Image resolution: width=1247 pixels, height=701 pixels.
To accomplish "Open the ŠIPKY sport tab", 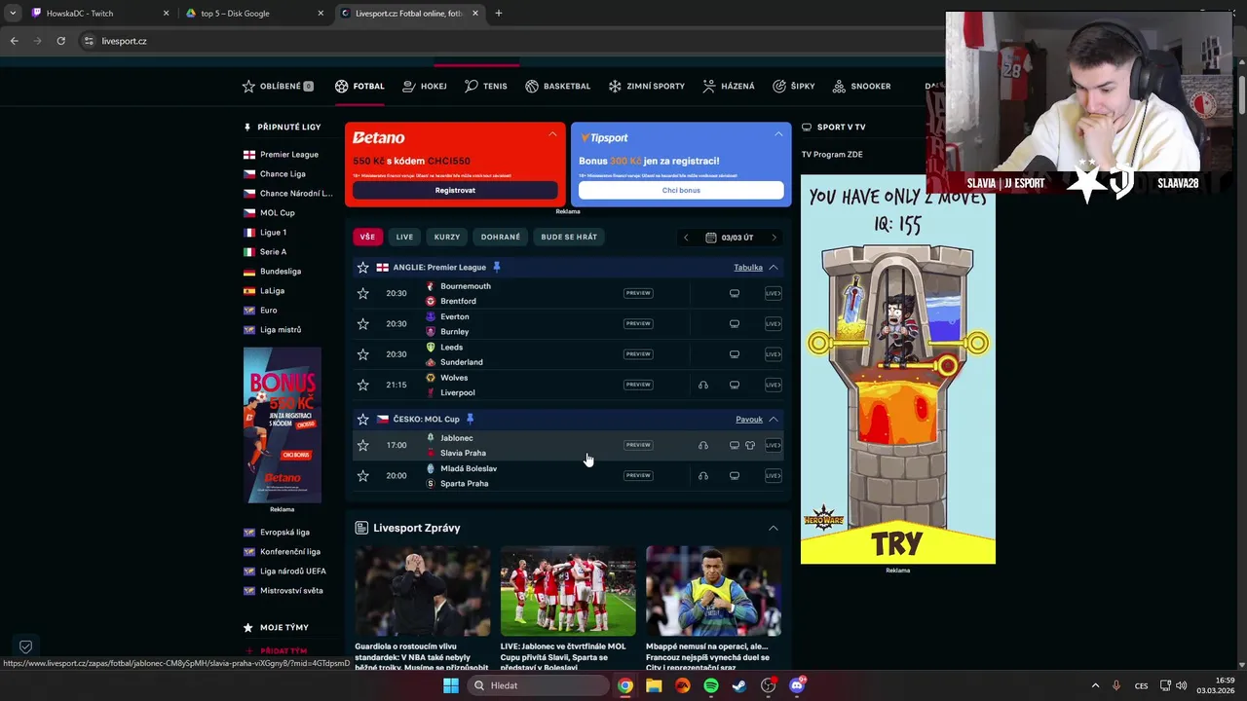I will pyautogui.click(x=794, y=86).
